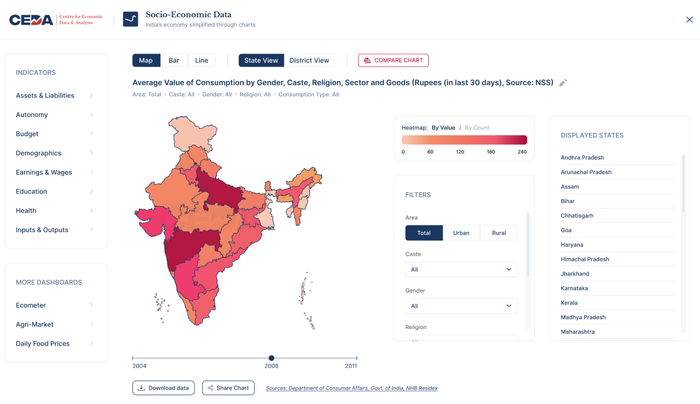Click the share icon in Share Chart
Image resolution: width=700 pixels, height=404 pixels.
tap(210, 388)
